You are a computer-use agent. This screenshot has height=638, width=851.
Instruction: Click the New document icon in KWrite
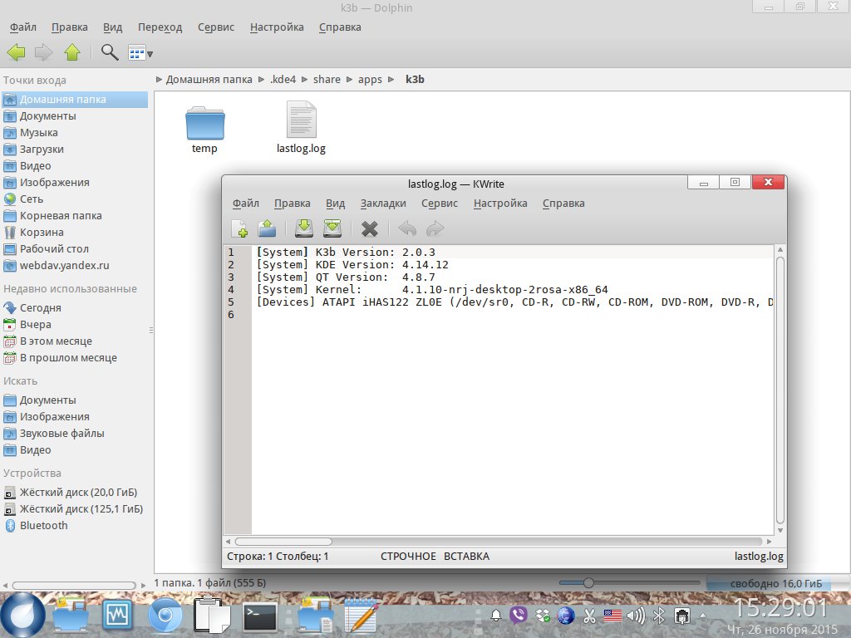click(x=239, y=229)
